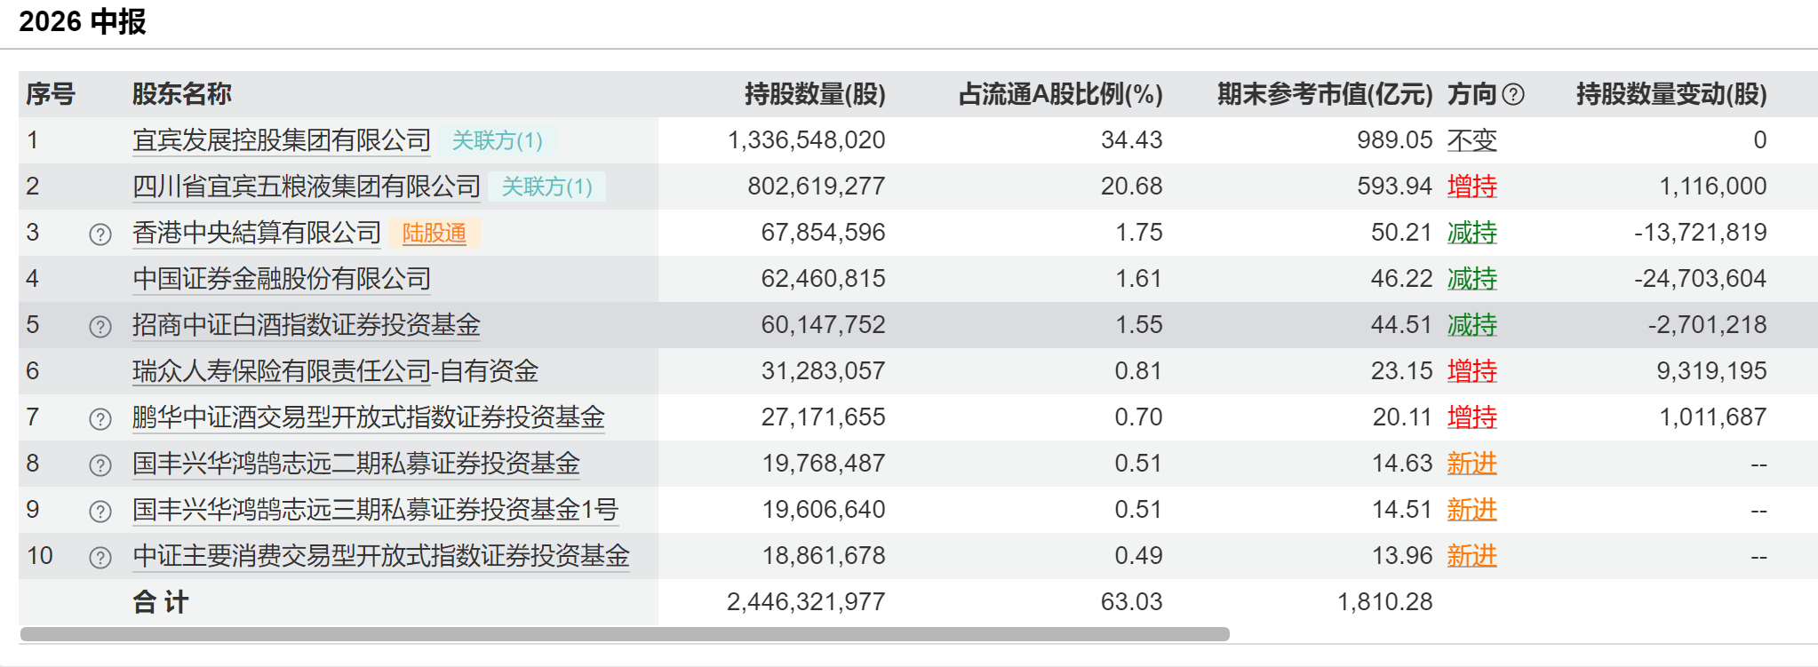This screenshot has width=1818, height=667.
Task: Click help icon for 国丰兴华鸿鹄志远二期私募证券投资基金
Action: pyautogui.click(x=100, y=465)
